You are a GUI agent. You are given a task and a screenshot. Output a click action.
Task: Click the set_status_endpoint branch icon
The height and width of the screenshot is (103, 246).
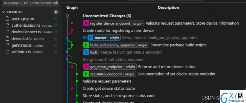[86, 74]
